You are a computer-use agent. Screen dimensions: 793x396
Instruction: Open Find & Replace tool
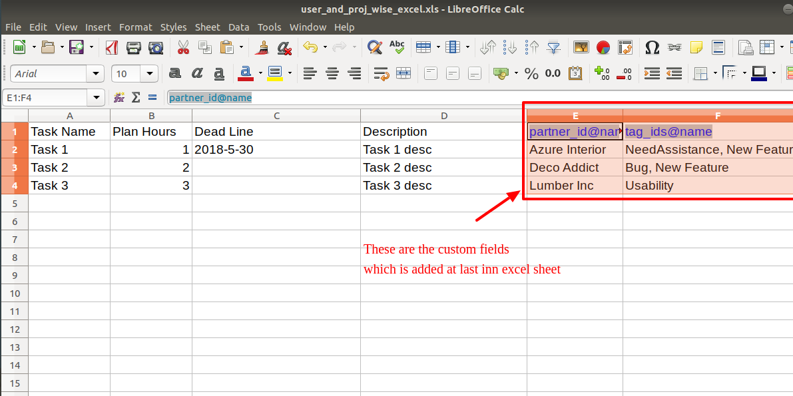pyautogui.click(x=374, y=47)
